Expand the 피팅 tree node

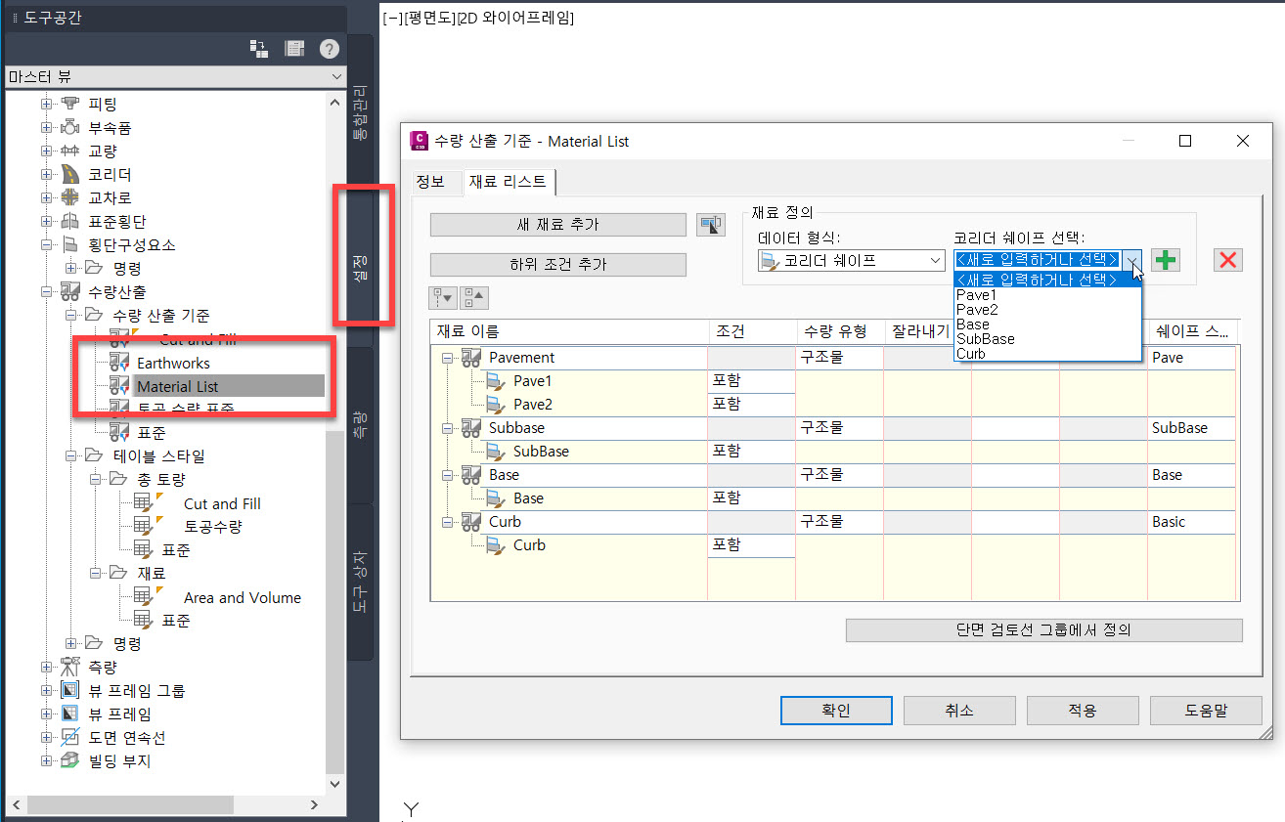tap(46, 104)
